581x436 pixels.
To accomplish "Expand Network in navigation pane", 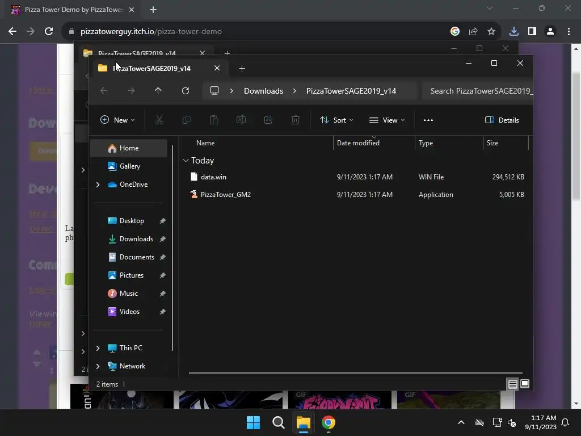I will (98, 366).
